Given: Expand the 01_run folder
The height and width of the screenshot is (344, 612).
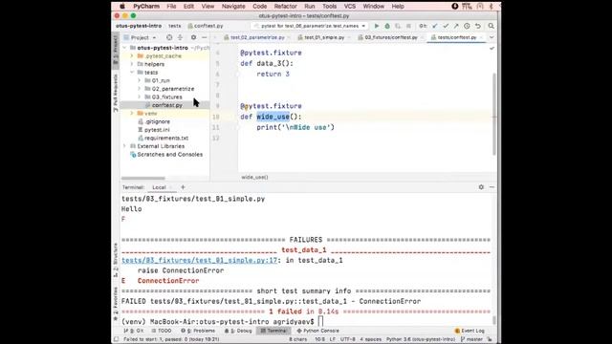Looking at the screenshot, I should coord(140,80).
